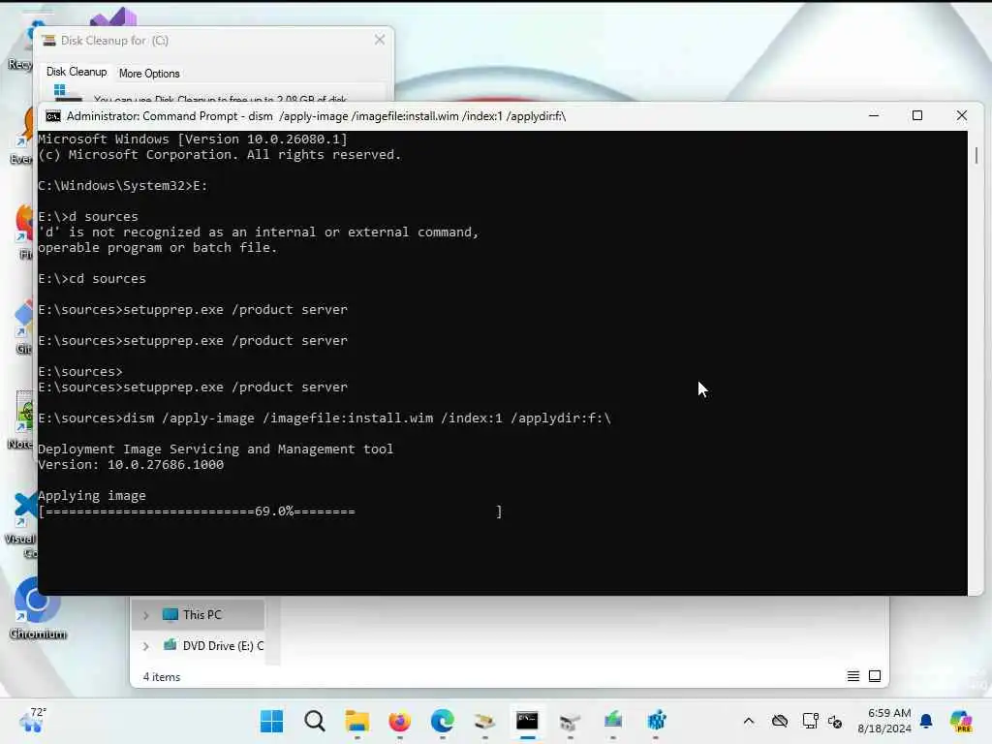The image size is (992, 744).
Task: Open the clock showing 6:59 AM
Action: [x=889, y=713]
